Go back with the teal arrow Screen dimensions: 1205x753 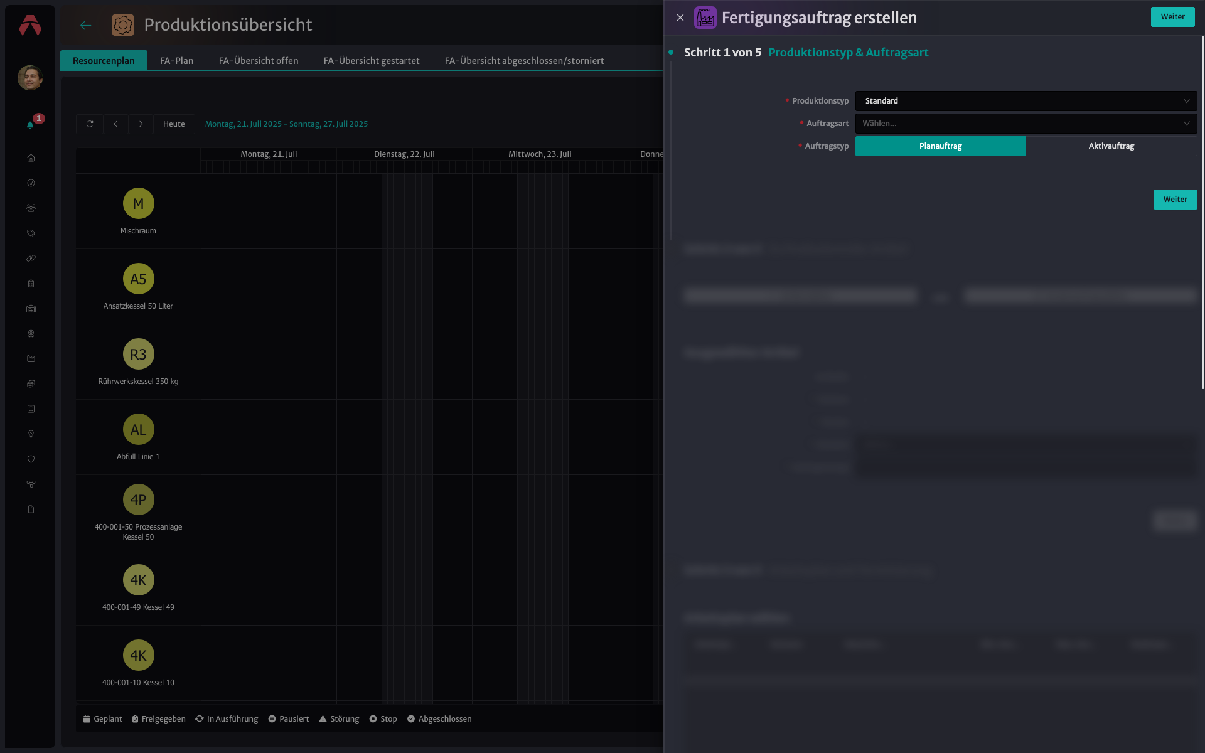[86, 25]
